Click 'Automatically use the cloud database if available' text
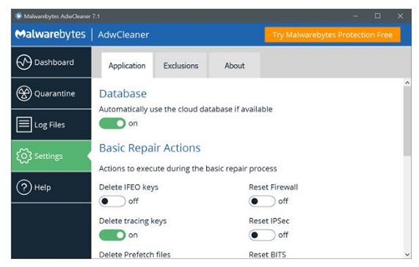This screenshot has width=419, height=267. [x=186, y=109]
